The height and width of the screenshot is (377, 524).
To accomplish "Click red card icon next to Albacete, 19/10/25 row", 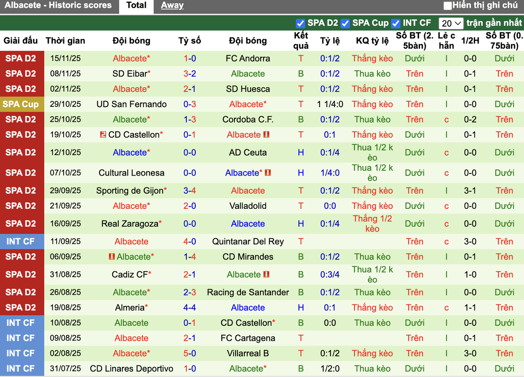I will tap(266, 134).
